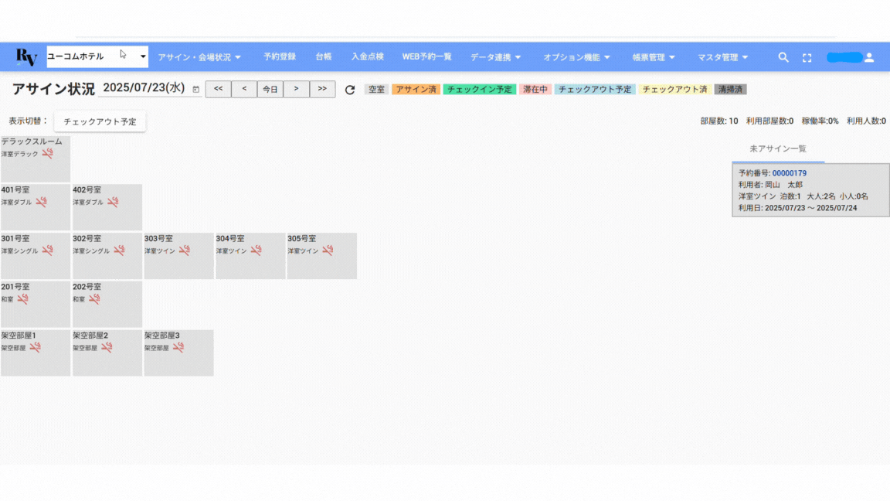Expand the アサイン・会場状況 menu
The height and width of the screenshot is (501, 890).
(199, 57)
